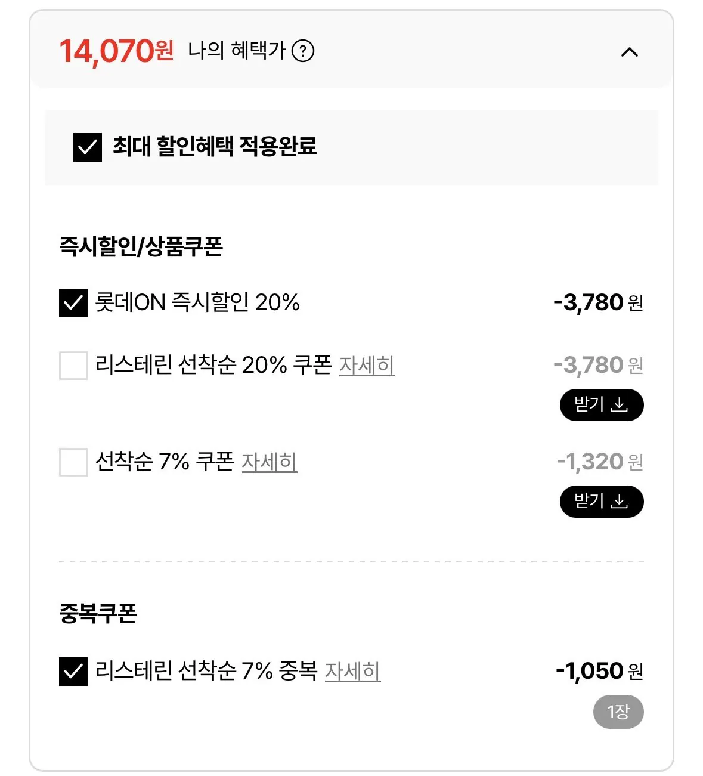Enable the 선착순 7% 쿠폰 checkbox

(73, 462)
